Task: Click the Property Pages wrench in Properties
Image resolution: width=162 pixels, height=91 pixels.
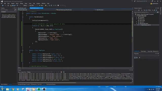Action: coord(139,58)
